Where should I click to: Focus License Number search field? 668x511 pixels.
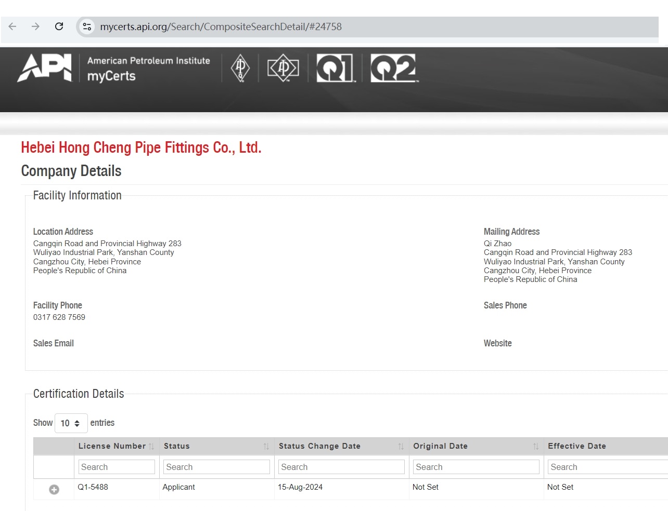click(117, 467)
